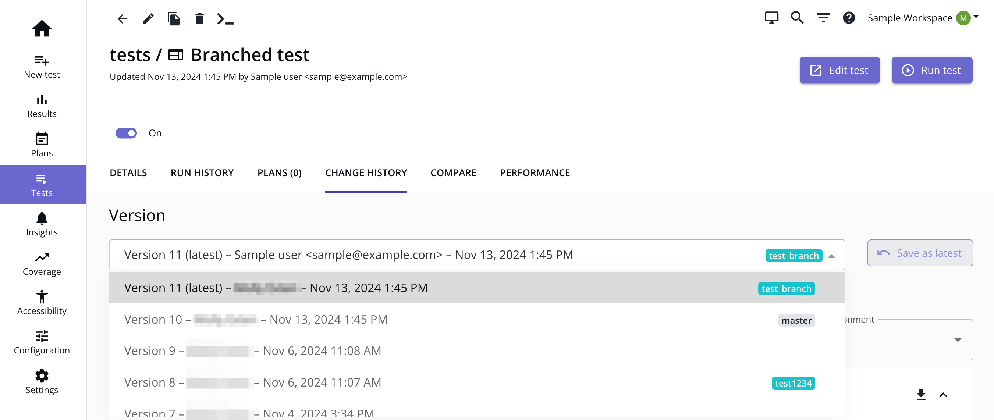Click the monitor display icon
This screenshot has height=420, width=994.
point(771,18)
